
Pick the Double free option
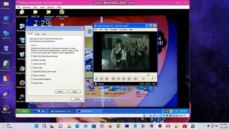click(37, 83)
